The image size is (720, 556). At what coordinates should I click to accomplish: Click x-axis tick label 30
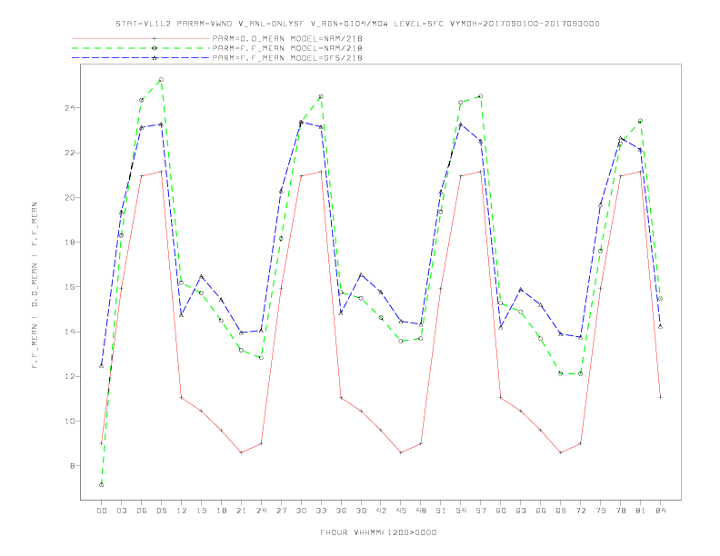pyautogui.click(x=301, y=511)
